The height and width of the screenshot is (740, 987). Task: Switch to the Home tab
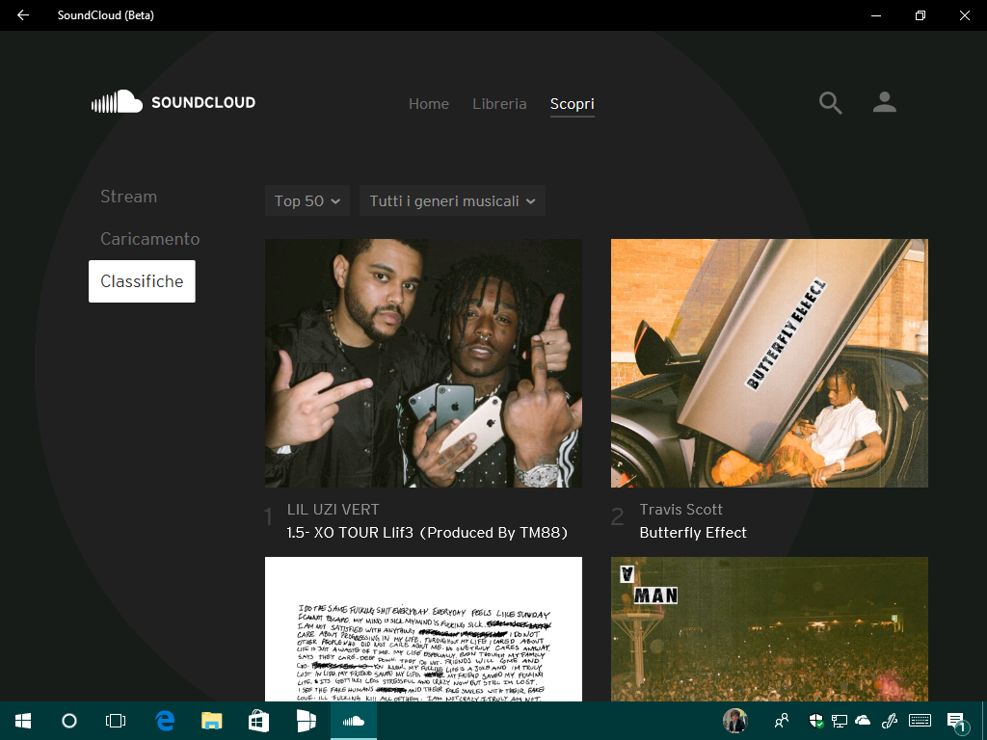[x=429, y=104]
